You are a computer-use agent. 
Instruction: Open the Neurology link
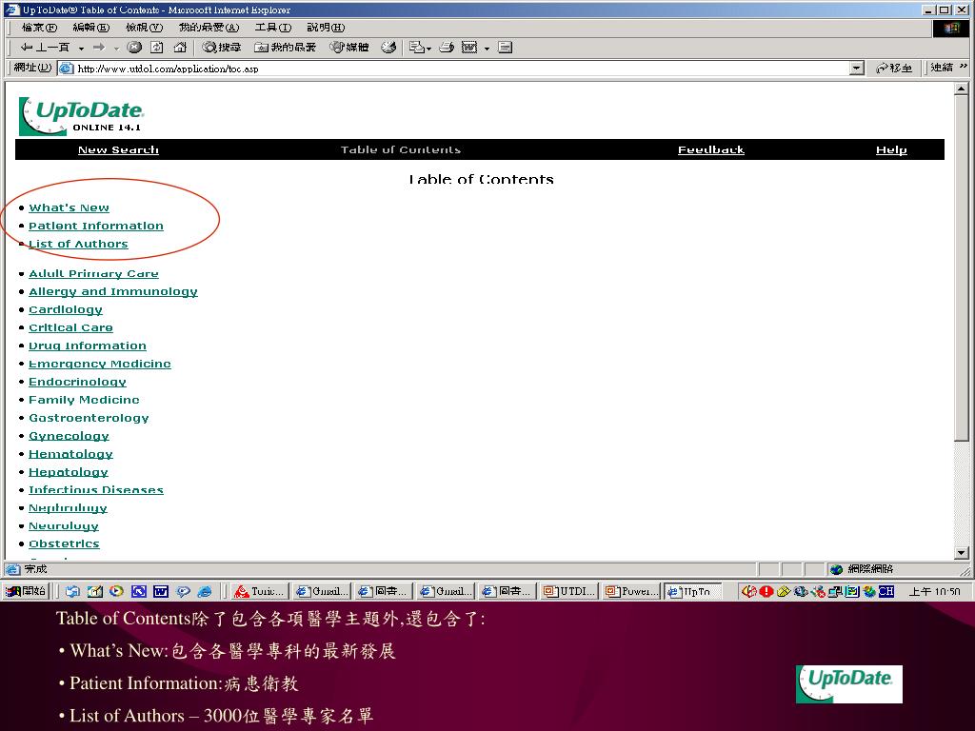click(64, 525)
